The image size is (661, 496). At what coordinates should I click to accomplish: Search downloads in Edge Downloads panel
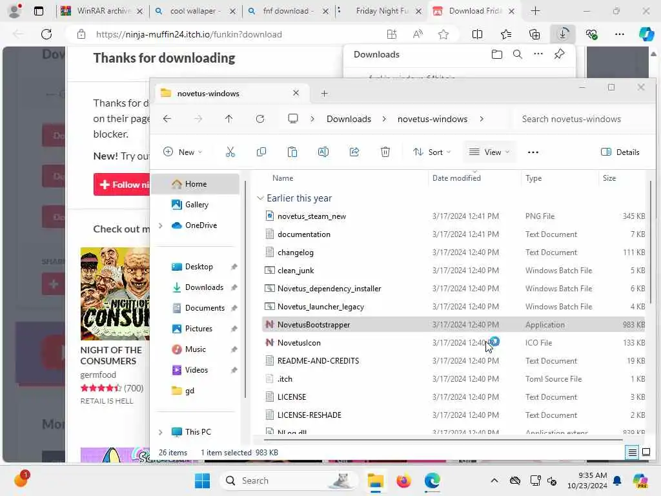pos(518,54)
